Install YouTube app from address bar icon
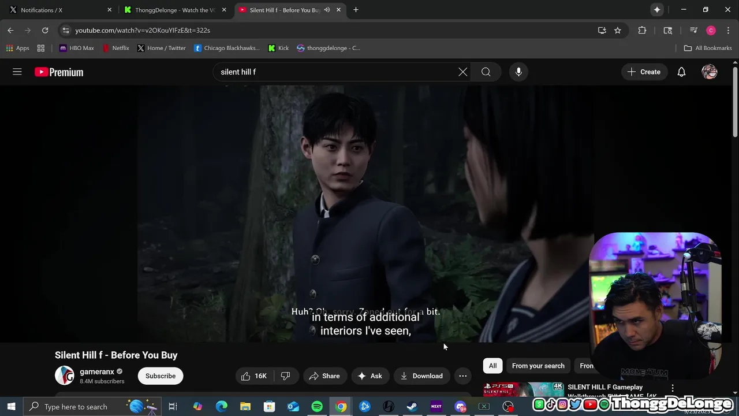 click(602, 30)
